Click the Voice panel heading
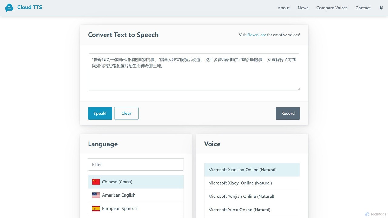Screen dimensions: 388x218 click(212, 144)
